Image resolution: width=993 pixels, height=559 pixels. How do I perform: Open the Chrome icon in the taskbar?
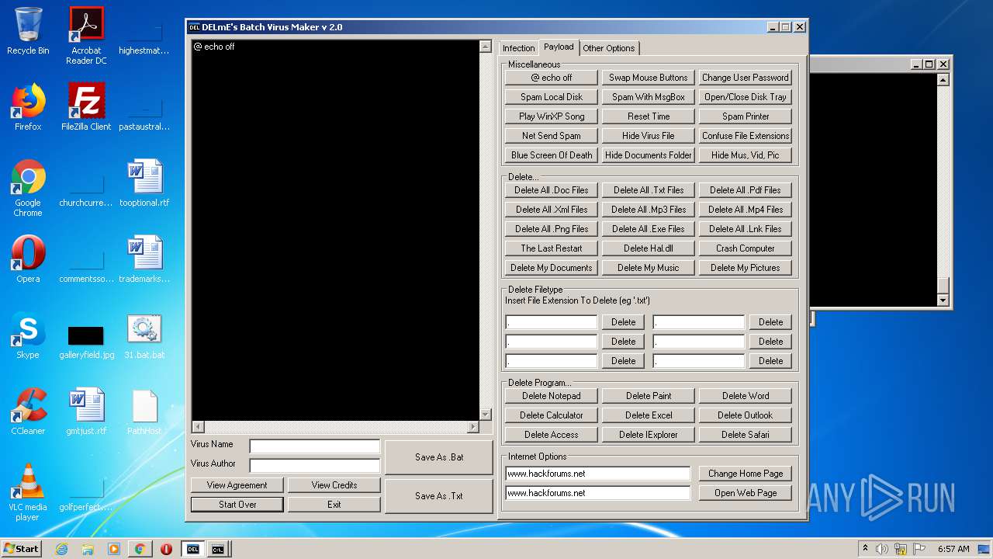pyautogui.click(x=140, y=549)
